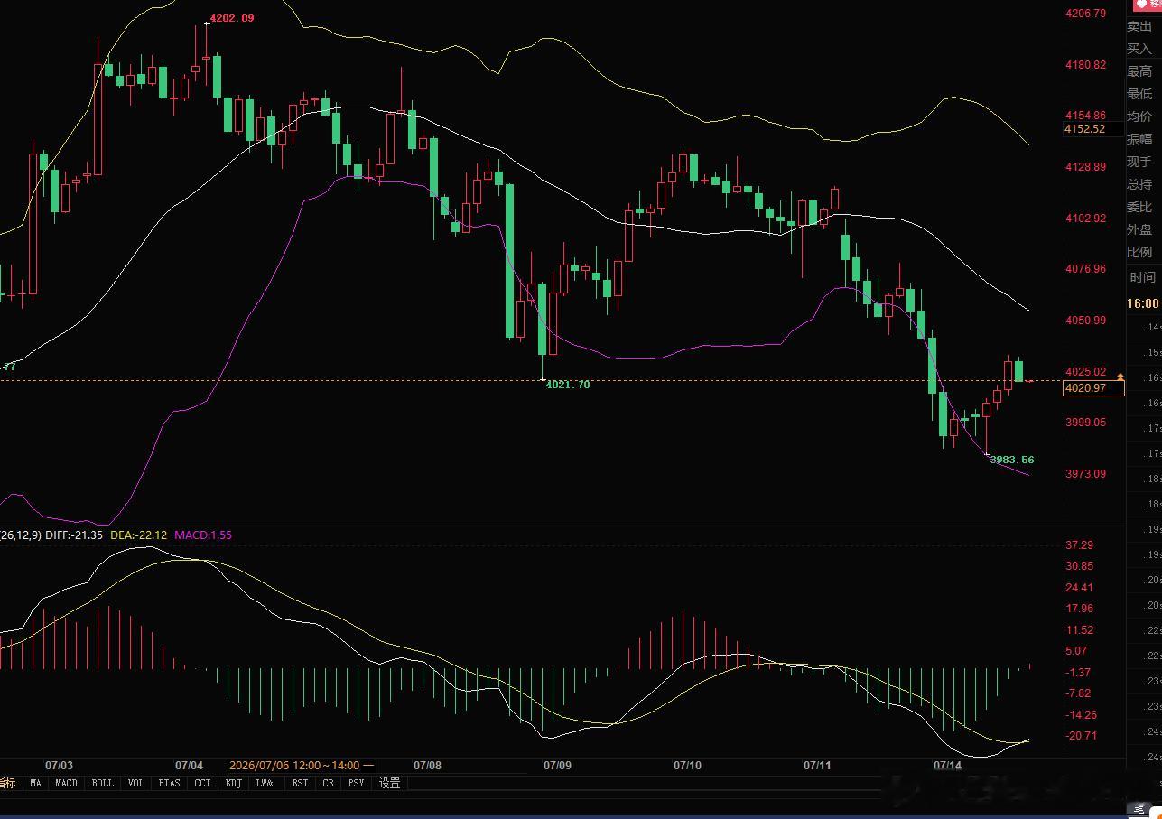1162x819 pixels.
Task: Click the 时间 column header
Action: [x=1142, y=277]
